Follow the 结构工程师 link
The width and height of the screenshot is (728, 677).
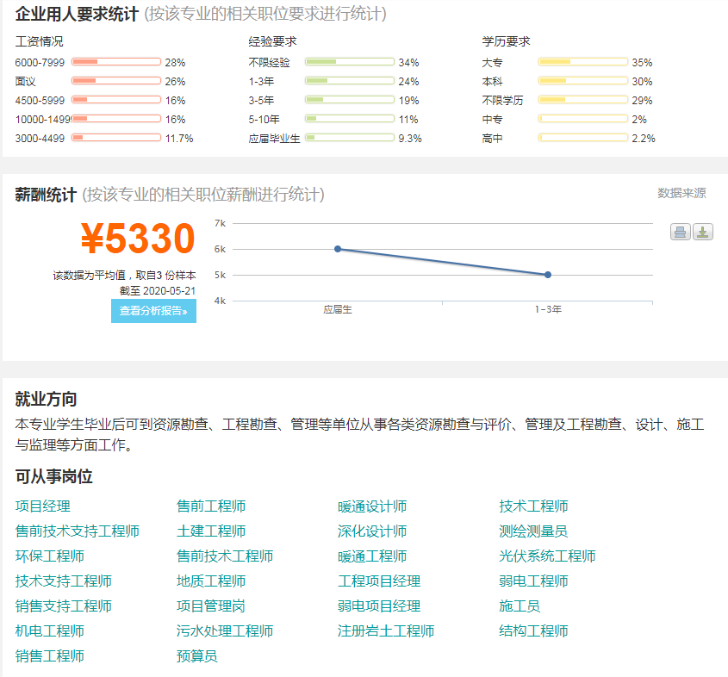(533, 631)
